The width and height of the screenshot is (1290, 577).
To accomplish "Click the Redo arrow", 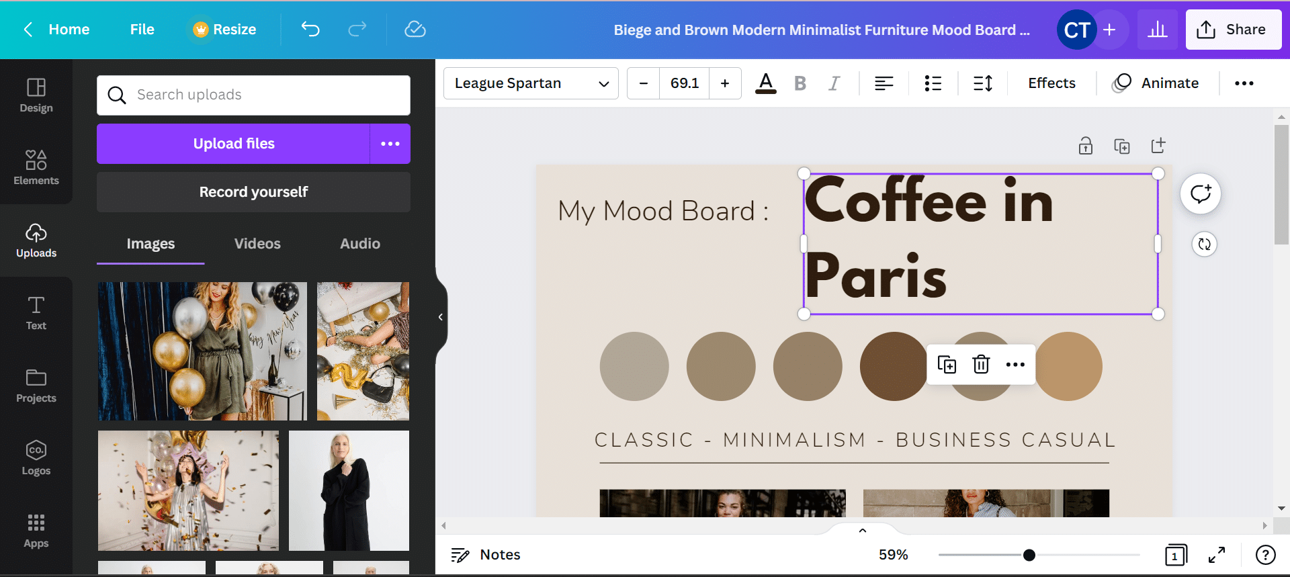I will 357,29.
